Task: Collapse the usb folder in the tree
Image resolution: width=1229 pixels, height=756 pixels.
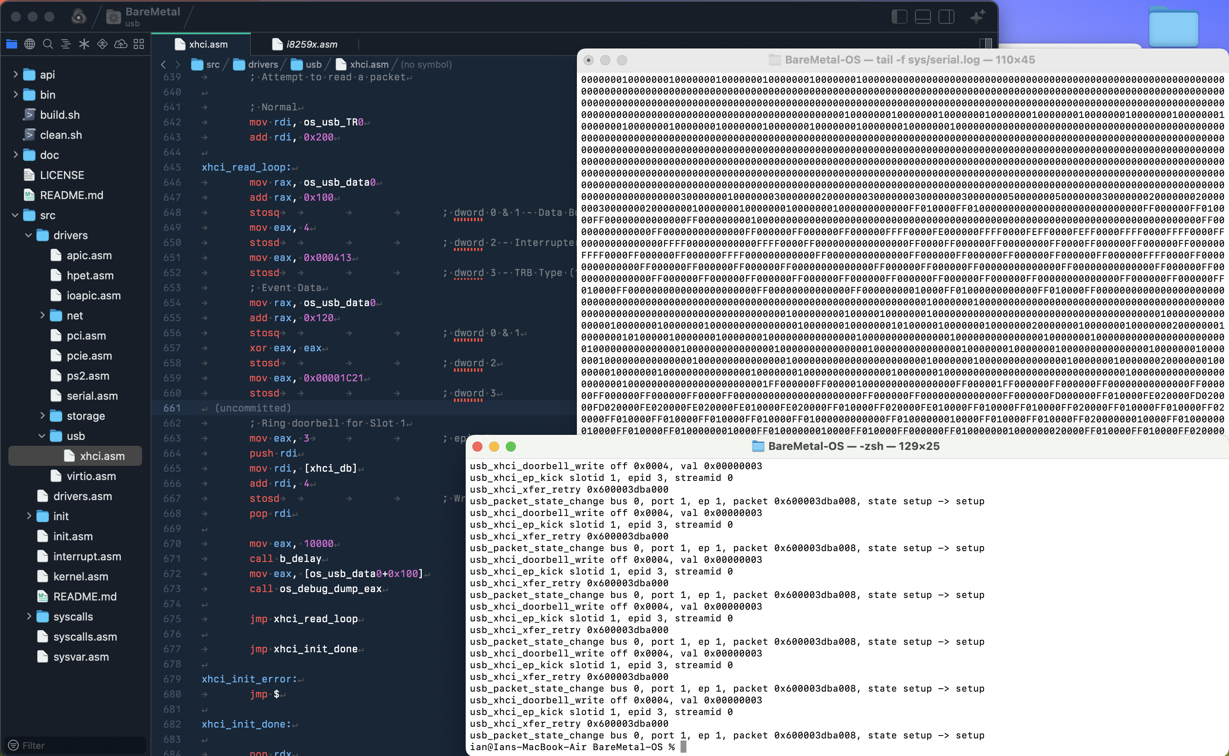Action: pyautogui.click(x=42, y=436)
